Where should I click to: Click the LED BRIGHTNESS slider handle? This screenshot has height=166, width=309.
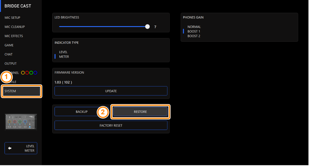pyautogui.click(x=147, y=26)
